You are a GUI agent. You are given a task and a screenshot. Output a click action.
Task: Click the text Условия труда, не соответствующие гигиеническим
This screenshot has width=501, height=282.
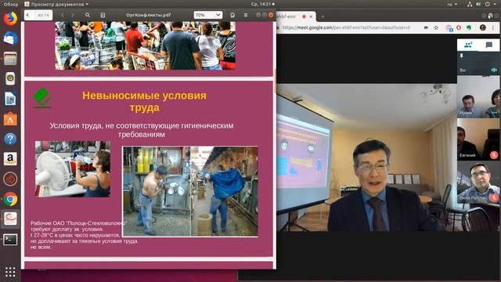[x=142, y=125]
